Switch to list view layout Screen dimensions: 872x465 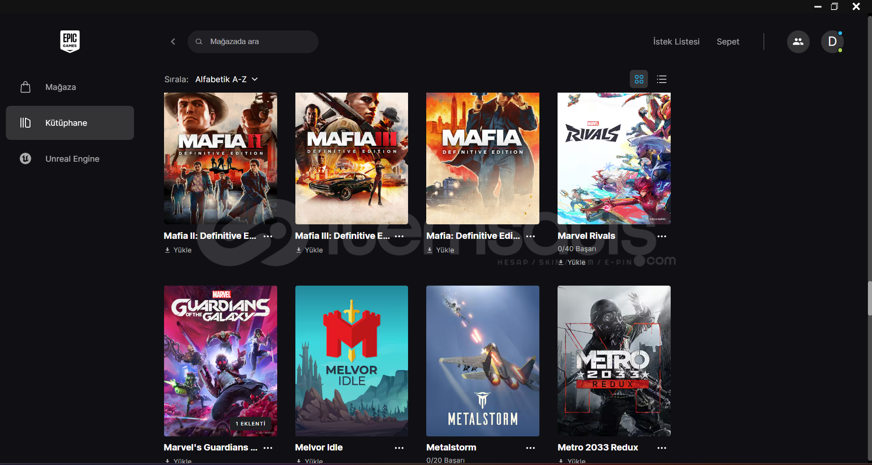(x=662, y=79)
